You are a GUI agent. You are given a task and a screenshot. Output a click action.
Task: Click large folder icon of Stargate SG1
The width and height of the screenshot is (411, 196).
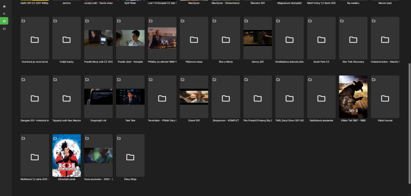[x=35, y=98]
